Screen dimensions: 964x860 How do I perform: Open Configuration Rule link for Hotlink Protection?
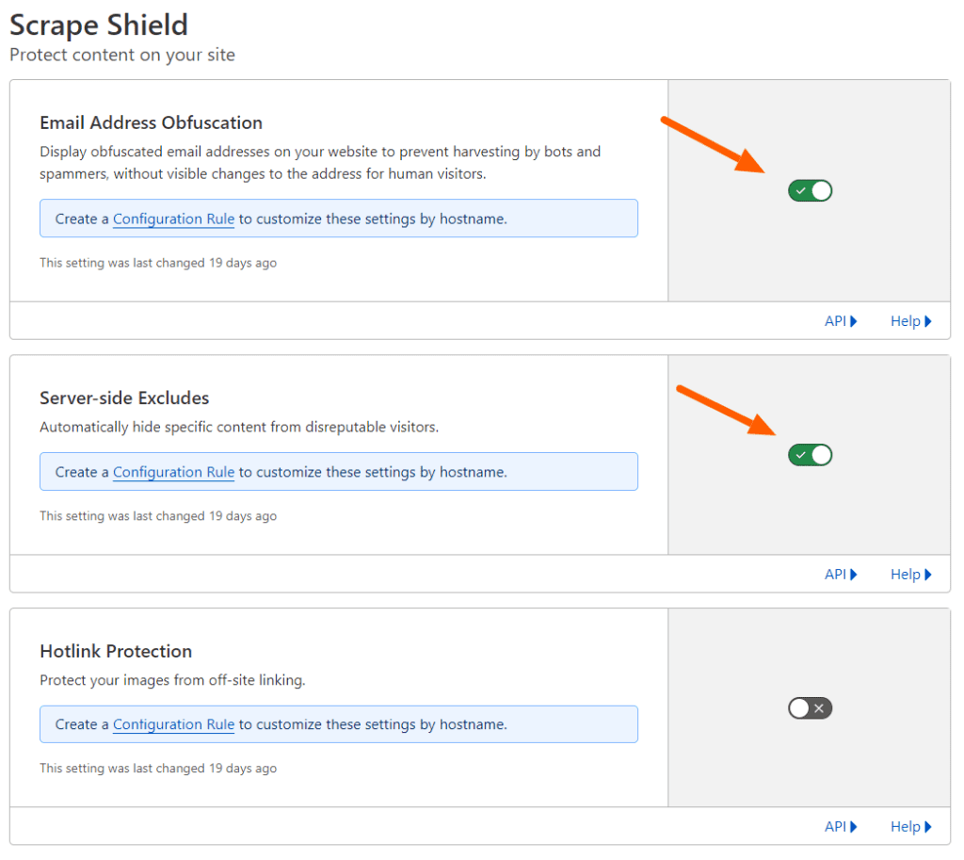point(173,724)
